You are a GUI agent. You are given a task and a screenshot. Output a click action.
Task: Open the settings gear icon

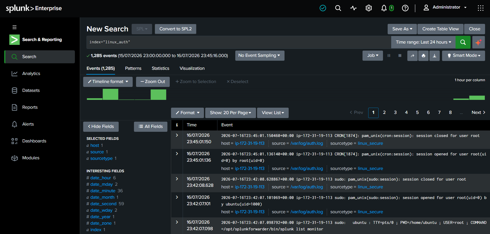pos(369,8)
